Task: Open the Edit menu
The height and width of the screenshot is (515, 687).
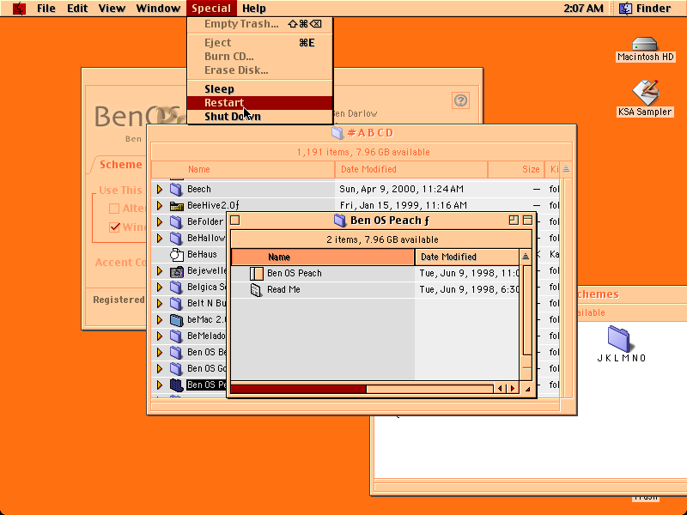Action: [77, 9]
